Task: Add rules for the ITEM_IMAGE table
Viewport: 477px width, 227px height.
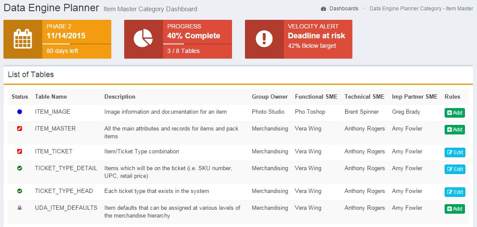Action: point(455,113)
